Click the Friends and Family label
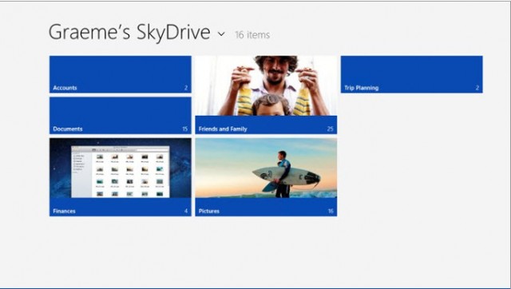Image resolution: width=511 pixels, height=289 pixels. pyautogui.click(x=223, y=129)
